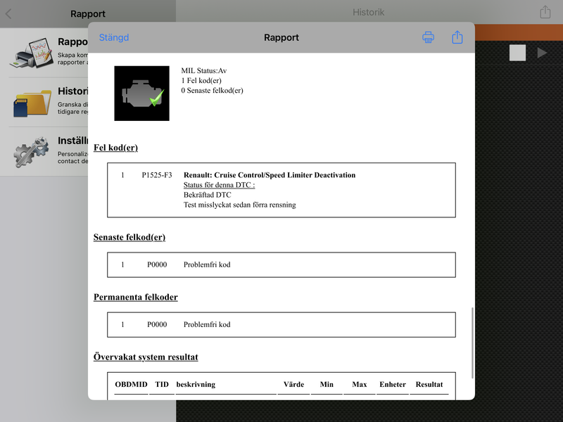This screenshot has width=563, height=422.
Task: Click the 'Fel kod(er)' section heading
Action: [115, 148]
